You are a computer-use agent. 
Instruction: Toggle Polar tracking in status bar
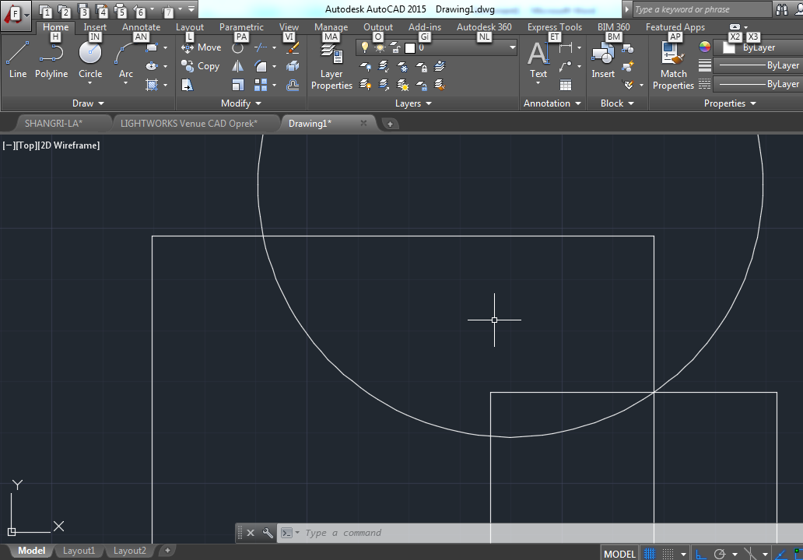click(x=720, y=553)
